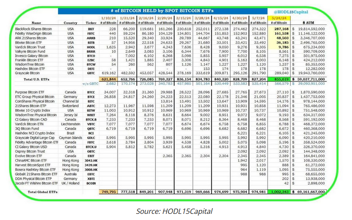The height and width of the screenshot is (220, 352).
Task: Click the 'BRRR' ticker cell
Action: pos(91,52)
